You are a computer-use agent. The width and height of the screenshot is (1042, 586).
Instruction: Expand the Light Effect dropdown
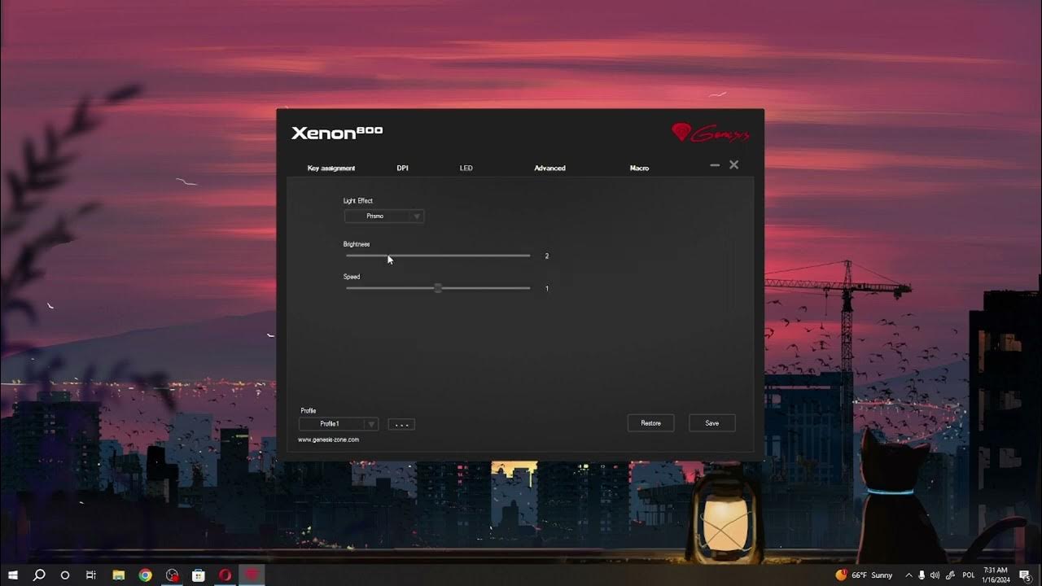tap(383, 216)
